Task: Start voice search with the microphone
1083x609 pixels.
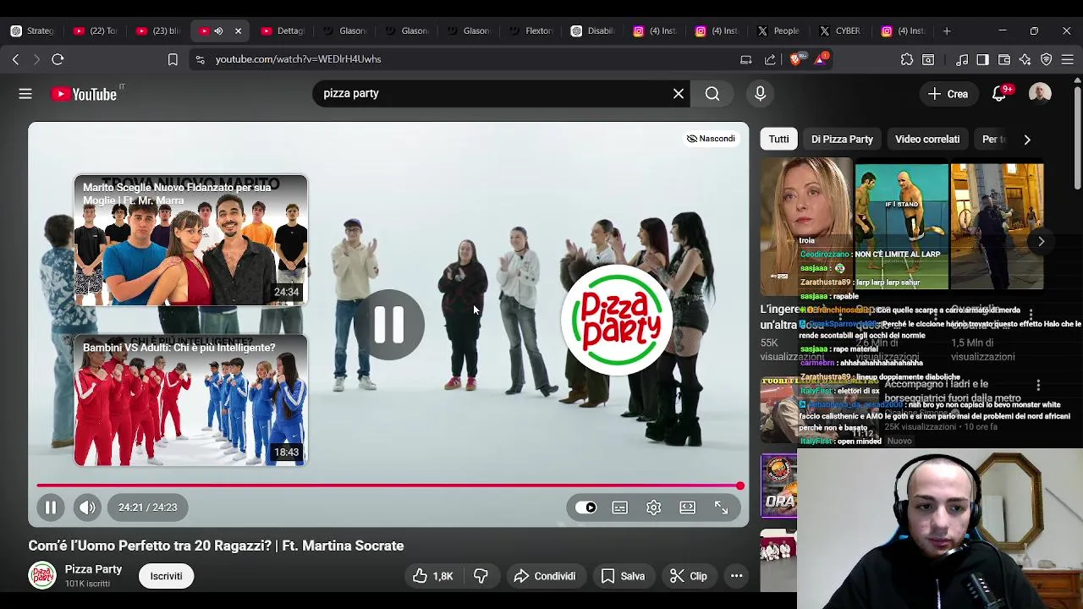Action: [760, 94]
